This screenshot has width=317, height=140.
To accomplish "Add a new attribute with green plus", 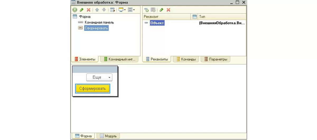I will pyautogui.click(x=146, y=10).
